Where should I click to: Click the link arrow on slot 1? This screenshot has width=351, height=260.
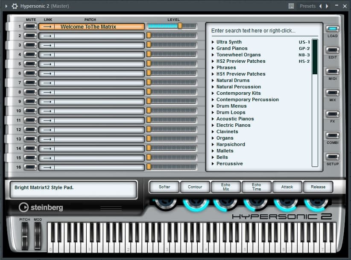pos(47,26)
